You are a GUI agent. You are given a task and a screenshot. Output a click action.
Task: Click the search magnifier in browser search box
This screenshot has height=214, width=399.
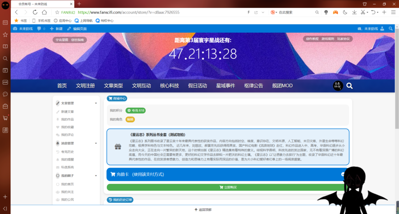(x=317, y=12)
